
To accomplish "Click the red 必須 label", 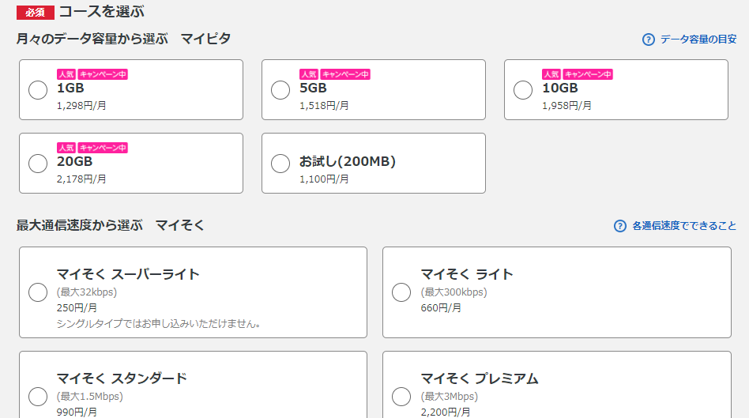I will pyautogui.click(x=36, y=13).
